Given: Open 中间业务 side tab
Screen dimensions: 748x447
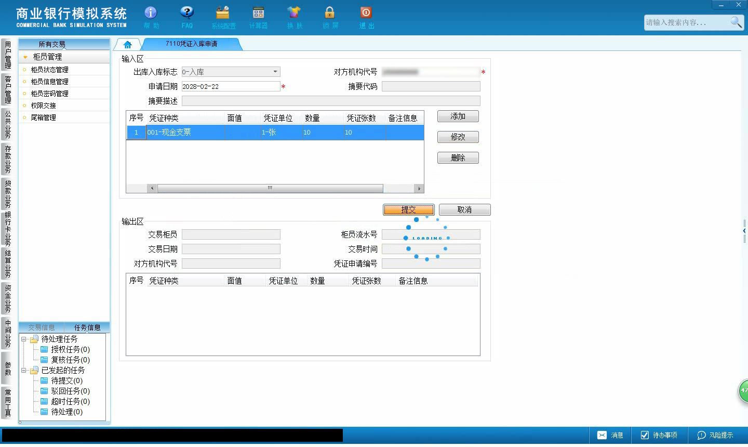Looking at the screenshot, I should 8,333.
